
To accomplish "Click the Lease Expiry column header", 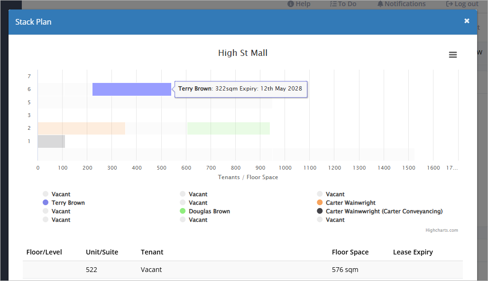I will pos(413,252).
